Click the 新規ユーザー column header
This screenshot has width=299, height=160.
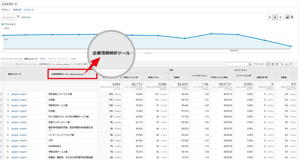(154, 77)
